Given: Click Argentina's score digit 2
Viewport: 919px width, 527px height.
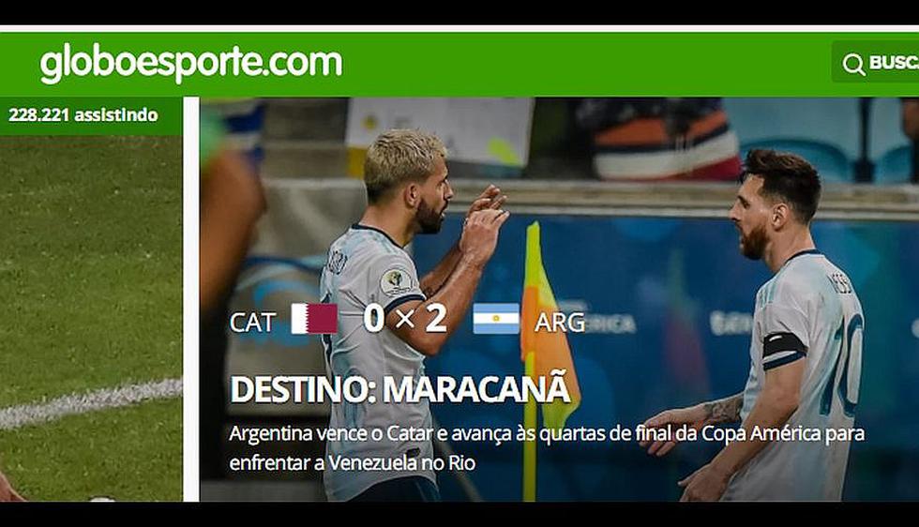Looking at the screenshot, I should [435, 319].
